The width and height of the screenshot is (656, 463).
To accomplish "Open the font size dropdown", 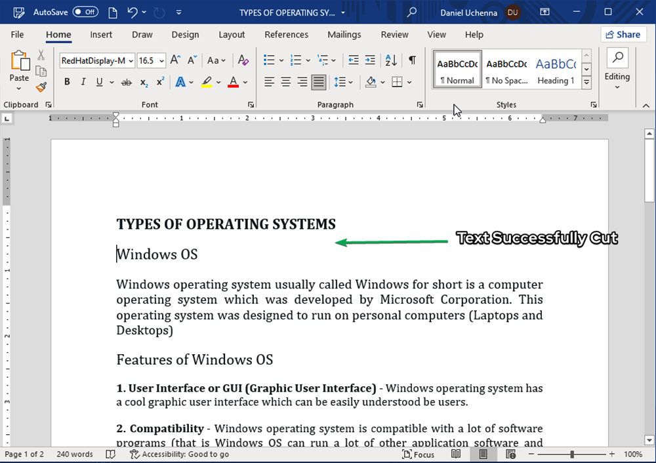I will click(162, 61).
